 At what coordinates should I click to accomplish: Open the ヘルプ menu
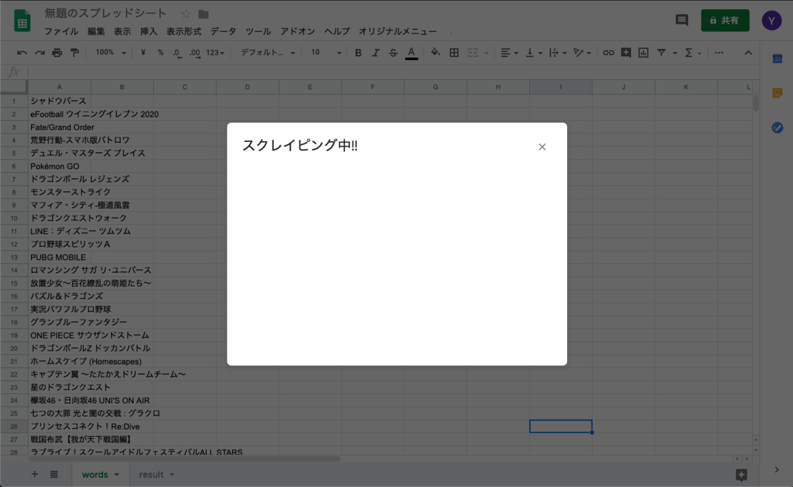click(337, 31)
